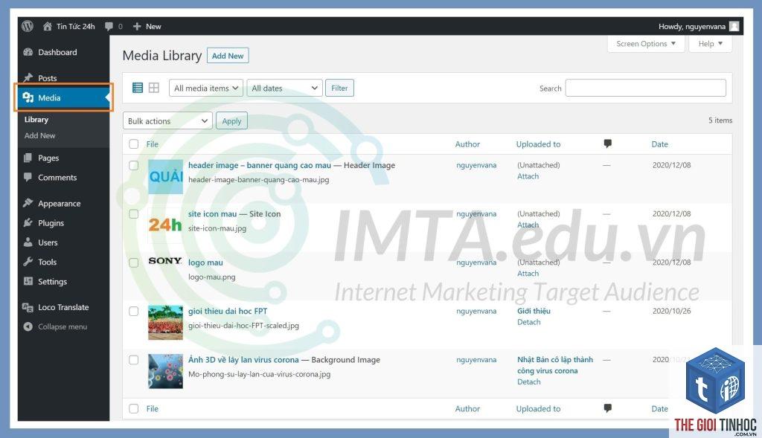Click the Media sidebar icon

(x=28, y=97)
